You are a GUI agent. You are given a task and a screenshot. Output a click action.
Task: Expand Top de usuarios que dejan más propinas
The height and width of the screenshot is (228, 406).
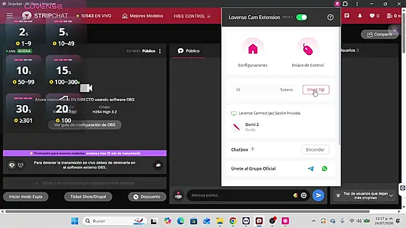pyautogui.click(x=363, y=196)
